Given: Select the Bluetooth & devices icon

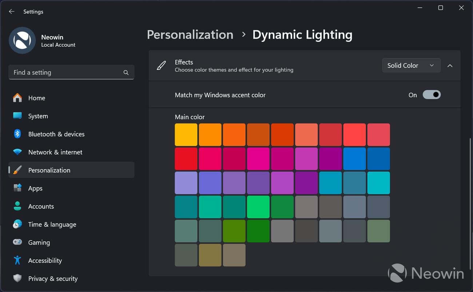Looking at the screenshot, I should click(x=17, y=134).
